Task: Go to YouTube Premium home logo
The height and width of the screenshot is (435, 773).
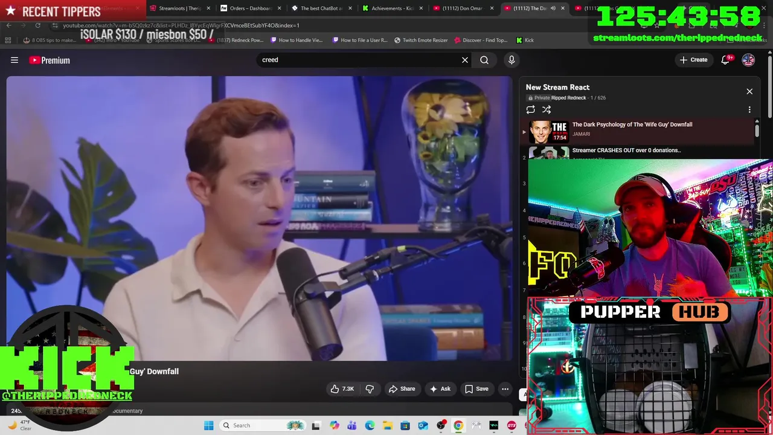Action: tap(50, 60)
